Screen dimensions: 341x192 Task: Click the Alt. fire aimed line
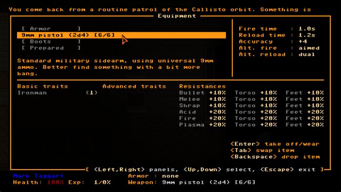coord(279,48)
